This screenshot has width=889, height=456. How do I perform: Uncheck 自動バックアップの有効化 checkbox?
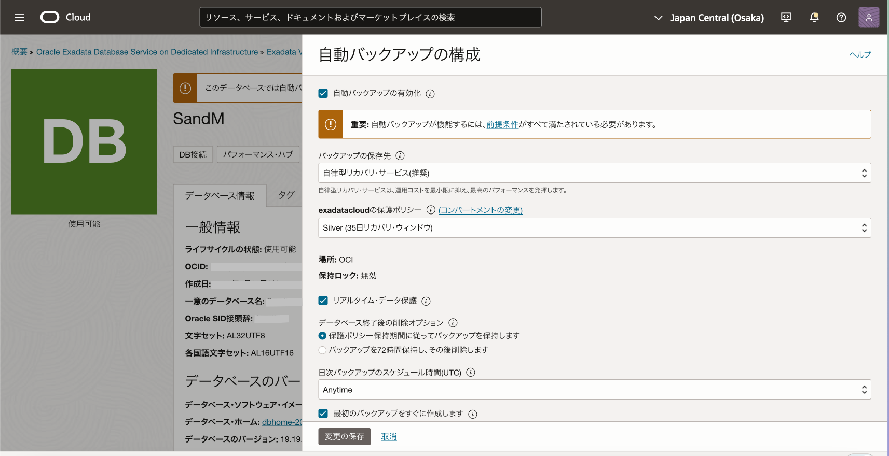click(x=323, y=93)
